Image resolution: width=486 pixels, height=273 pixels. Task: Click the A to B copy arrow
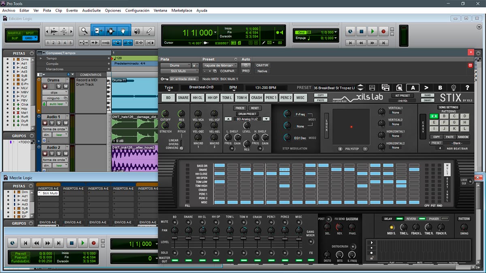coord(426,88)
